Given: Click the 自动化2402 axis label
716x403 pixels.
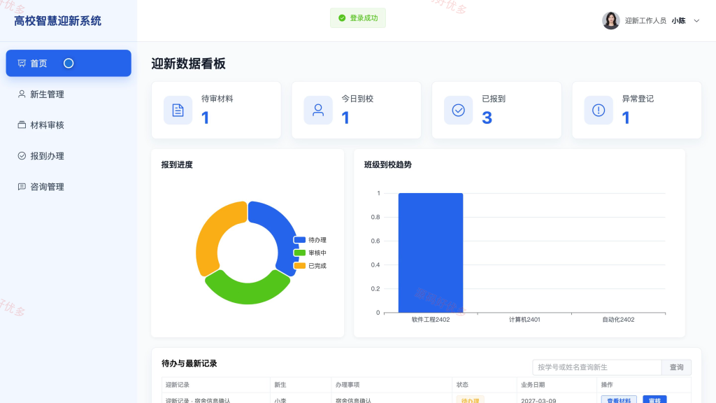Looking at the screenshot, I should click(618, 319).
